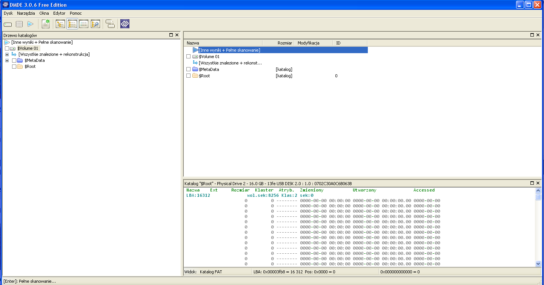Screen dimensions: 544x285
Task: Close the file list panel
Action: pos(538,35)
